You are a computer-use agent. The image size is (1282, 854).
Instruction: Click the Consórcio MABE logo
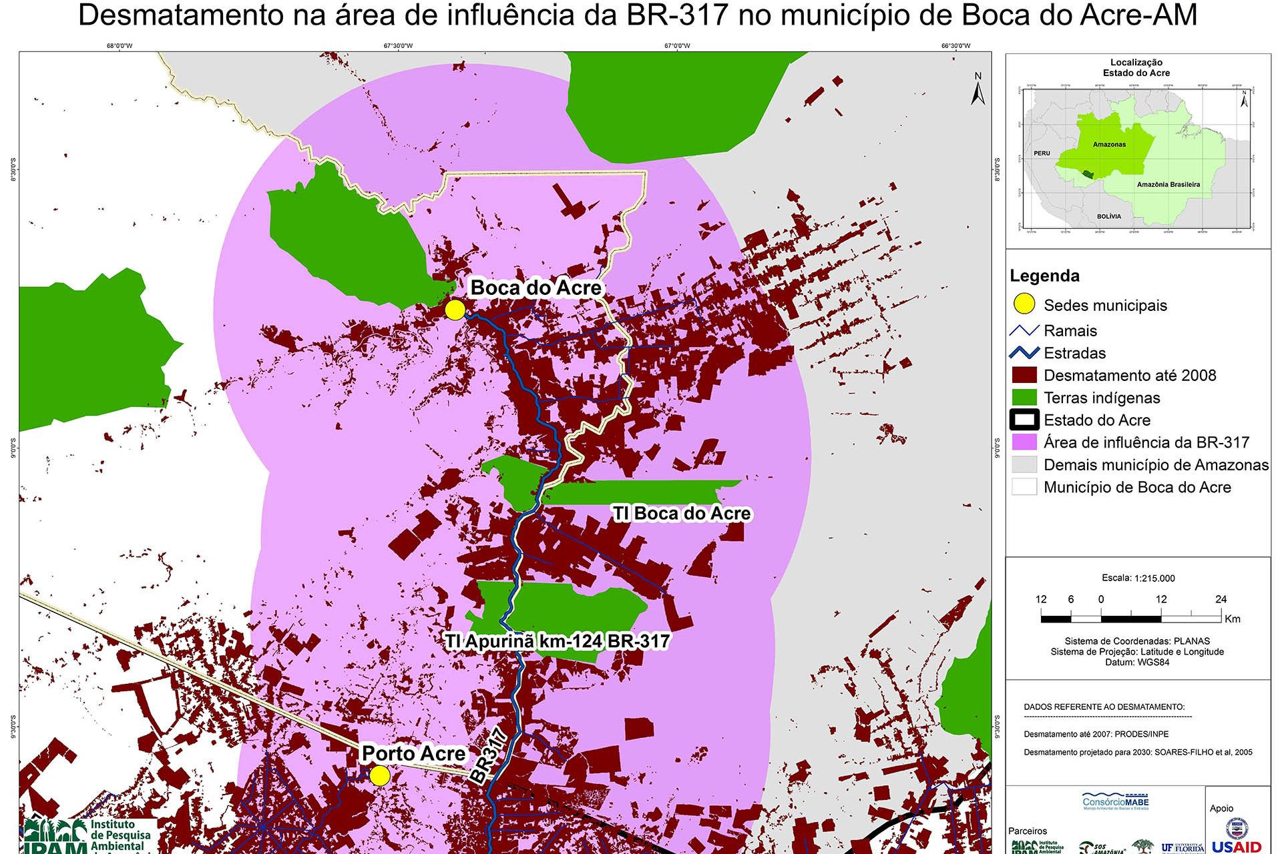coord(1116,801)
